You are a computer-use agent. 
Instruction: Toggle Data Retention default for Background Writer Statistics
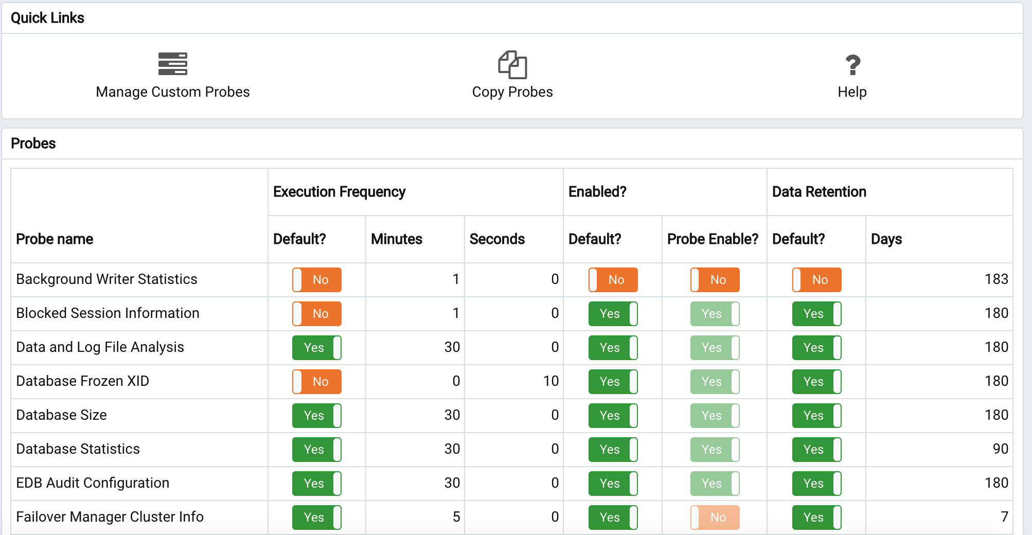point(817,280)
